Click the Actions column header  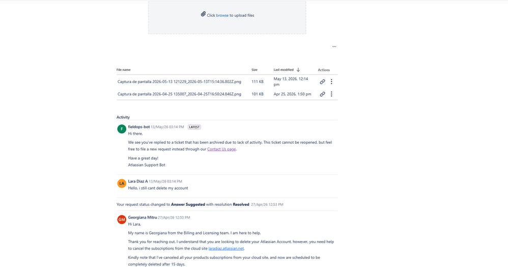(324, 70)
